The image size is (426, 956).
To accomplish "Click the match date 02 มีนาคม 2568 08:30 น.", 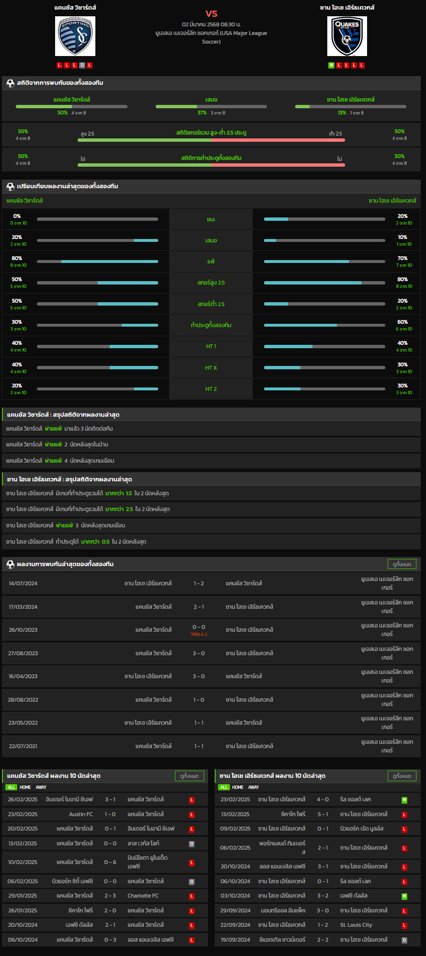I will pyautogui.click(x=211, y=24).
